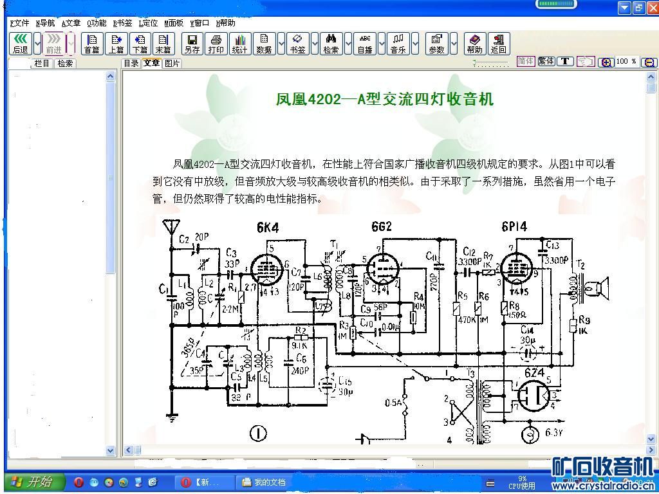Expand dropdown arrow next to 书签
The width and height of the screenshot is (659, 494).
[314, 44]
